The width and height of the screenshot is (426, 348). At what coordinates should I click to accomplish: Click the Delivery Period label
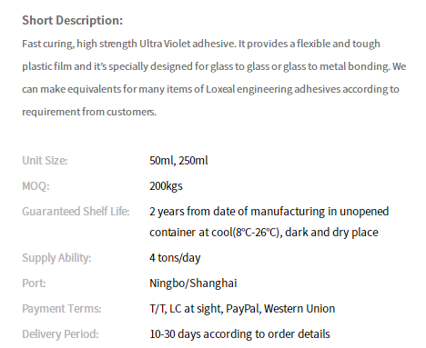60,334
